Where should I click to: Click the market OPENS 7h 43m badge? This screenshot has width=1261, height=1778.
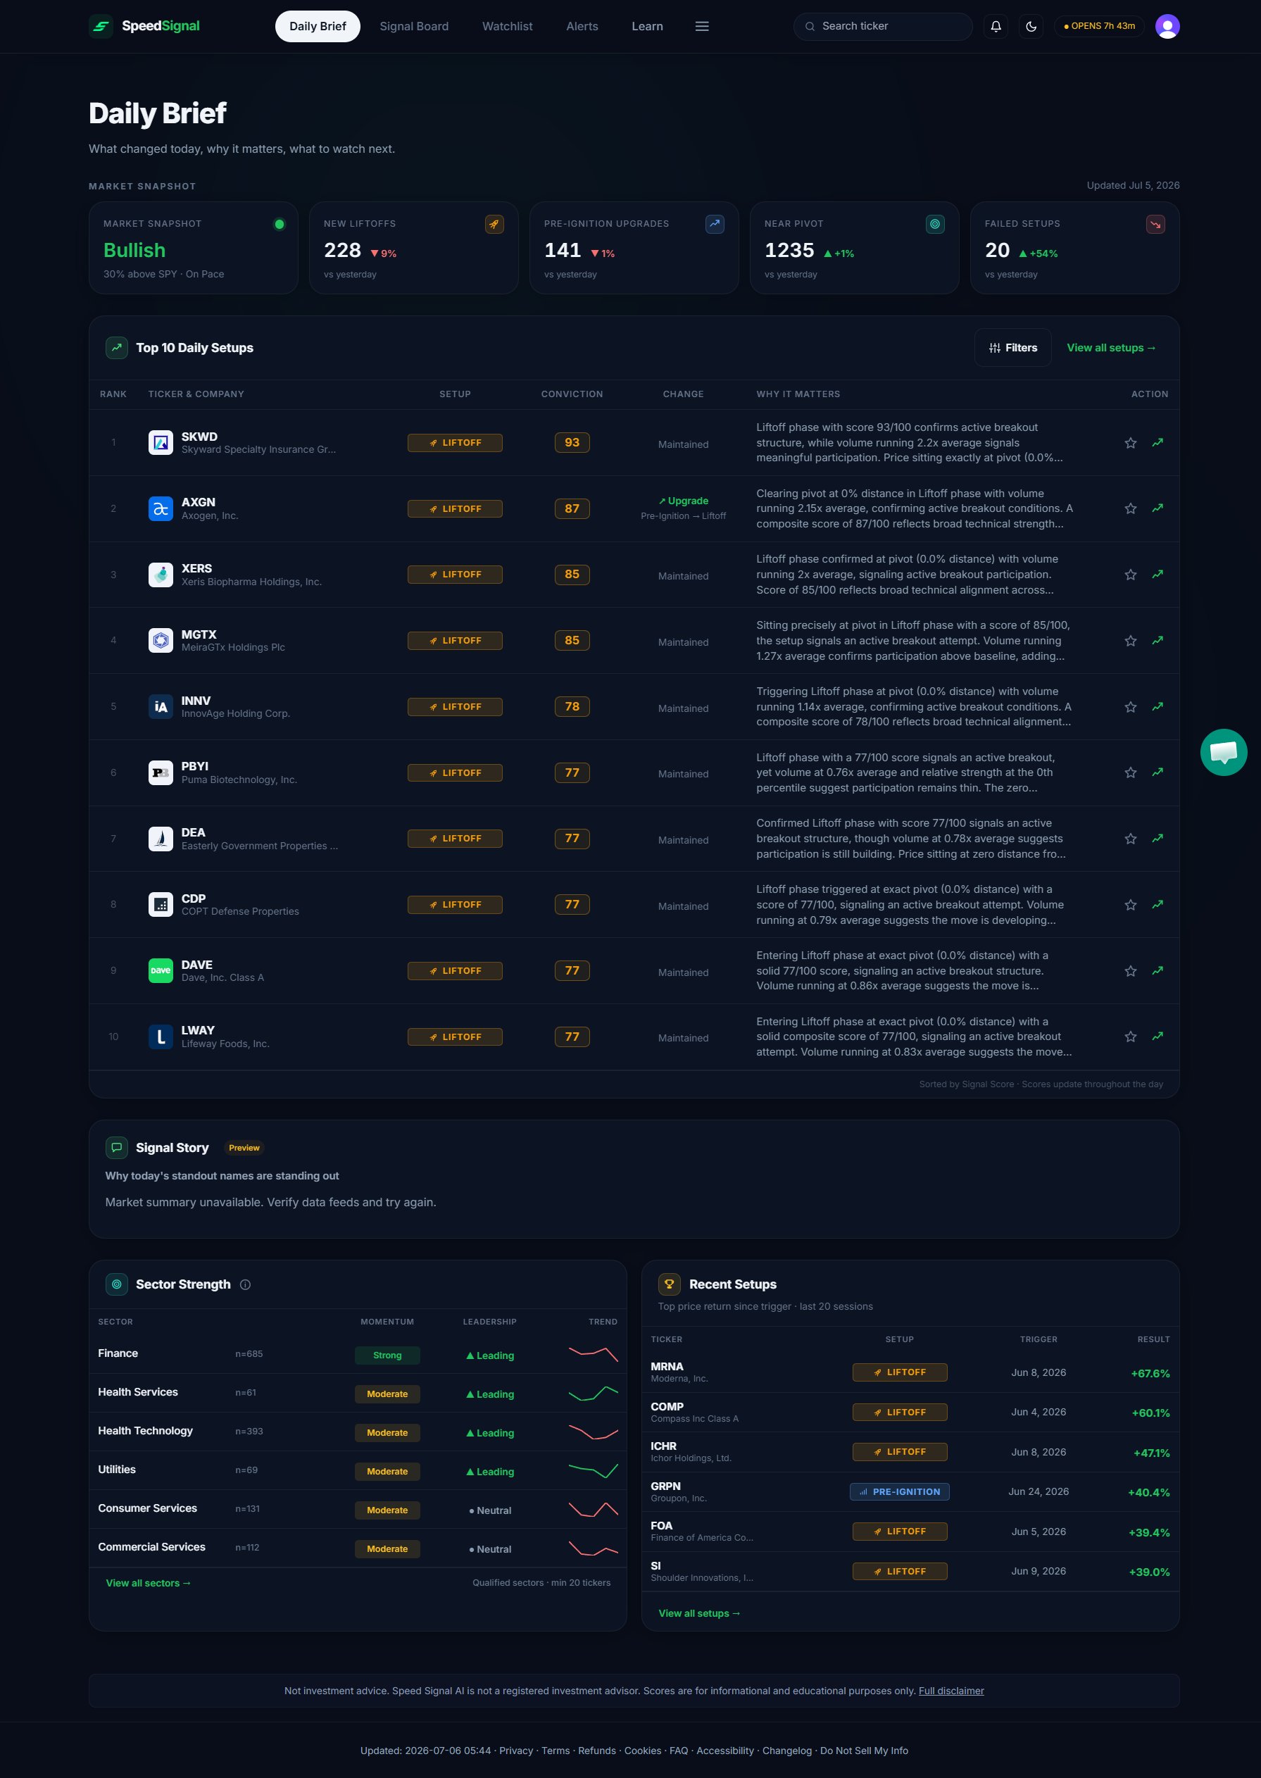click(x=1100, y=26)
